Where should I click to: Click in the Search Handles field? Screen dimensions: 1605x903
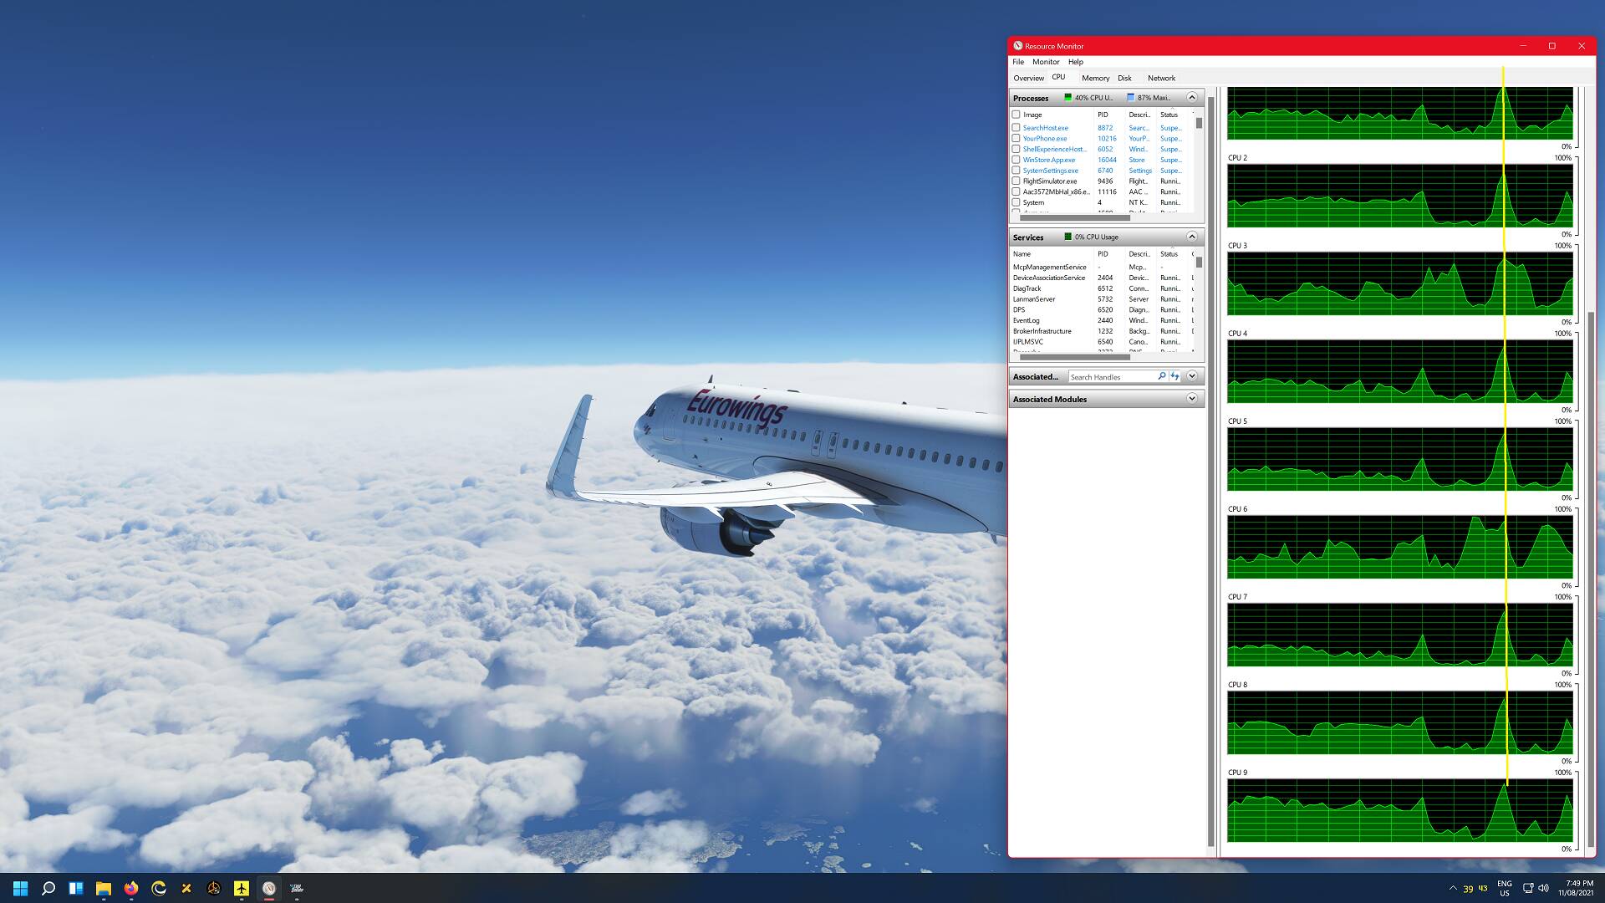(1112, 377)
